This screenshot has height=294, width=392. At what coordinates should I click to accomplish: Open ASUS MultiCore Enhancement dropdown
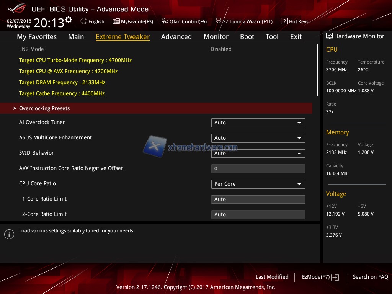(x=258, y=138)
